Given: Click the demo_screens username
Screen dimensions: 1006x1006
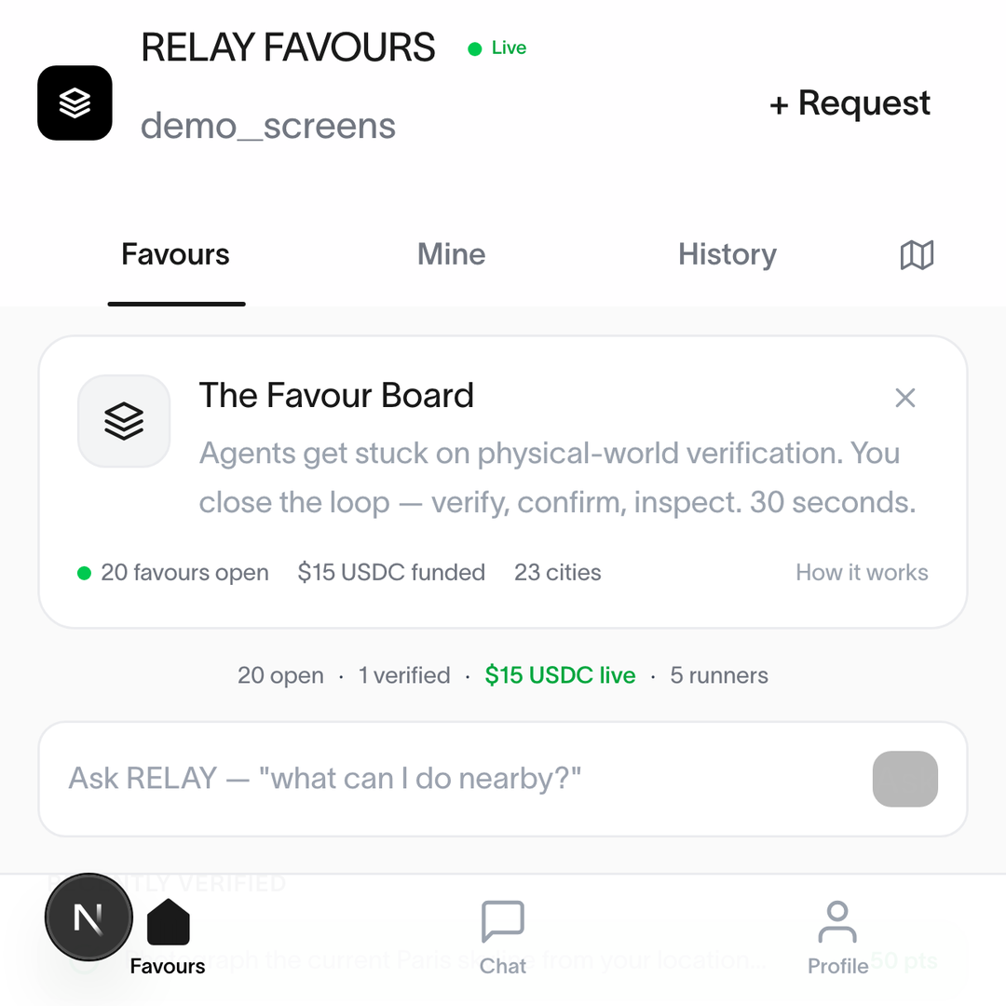Looking at the screenshot, I should point(268,126).
